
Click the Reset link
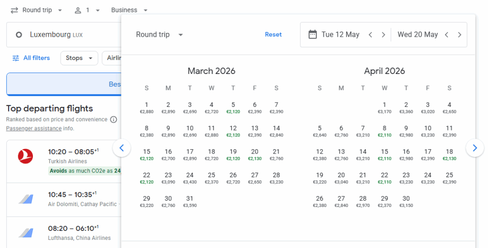point(273,35)
